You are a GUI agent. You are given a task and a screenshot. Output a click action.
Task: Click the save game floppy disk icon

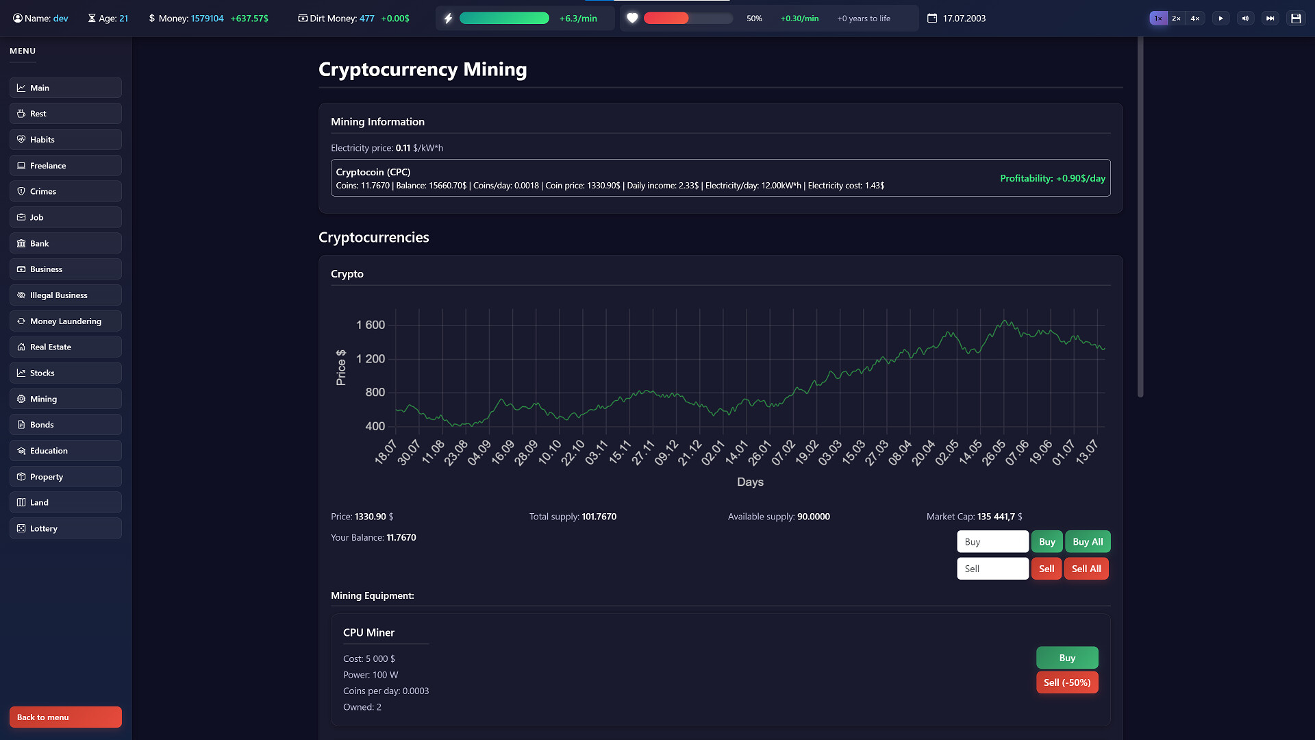coord(1296,18)
